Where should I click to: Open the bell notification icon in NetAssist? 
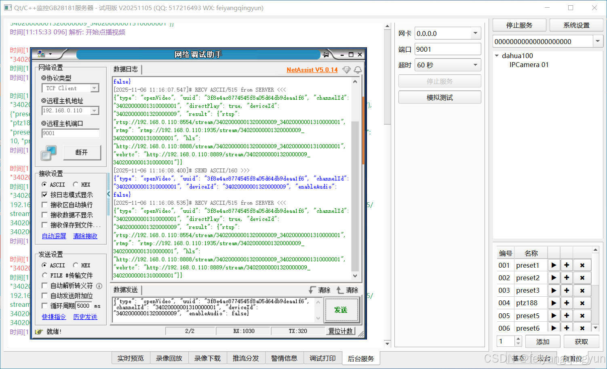(358, 70)
